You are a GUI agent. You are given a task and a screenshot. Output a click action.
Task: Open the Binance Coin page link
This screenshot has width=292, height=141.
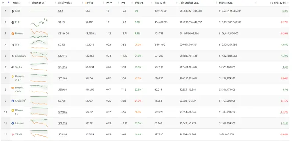tap(19, 78)
